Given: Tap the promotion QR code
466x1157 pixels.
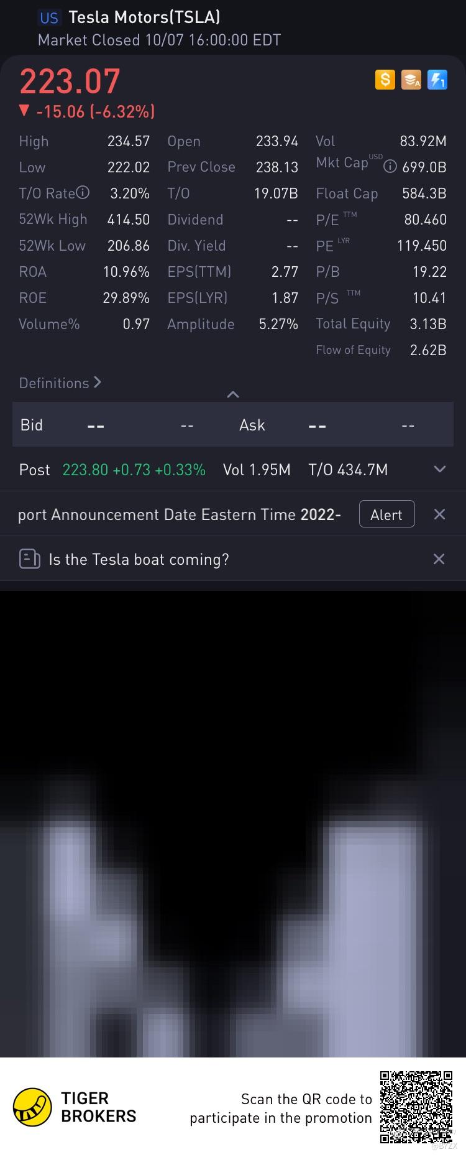Looking at the screenshot, I should point(416,1107).
